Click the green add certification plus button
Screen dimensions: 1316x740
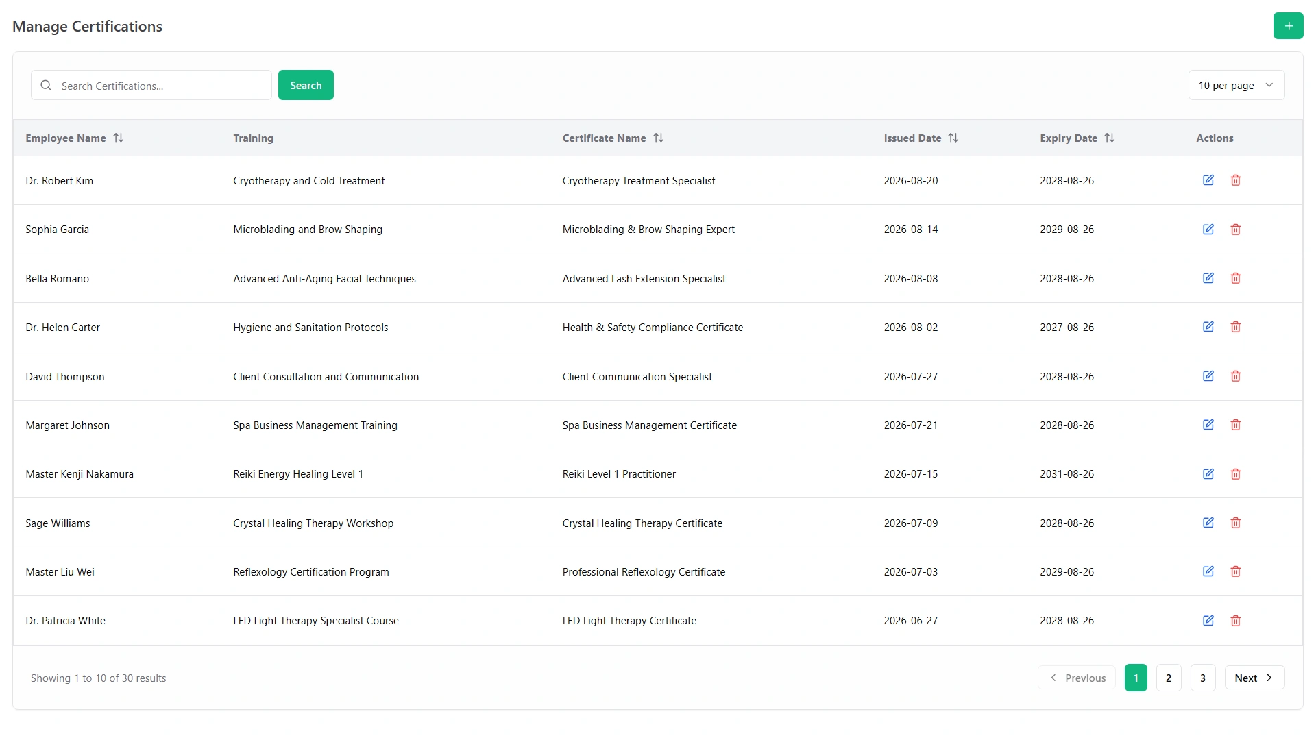coord(1288,26)
